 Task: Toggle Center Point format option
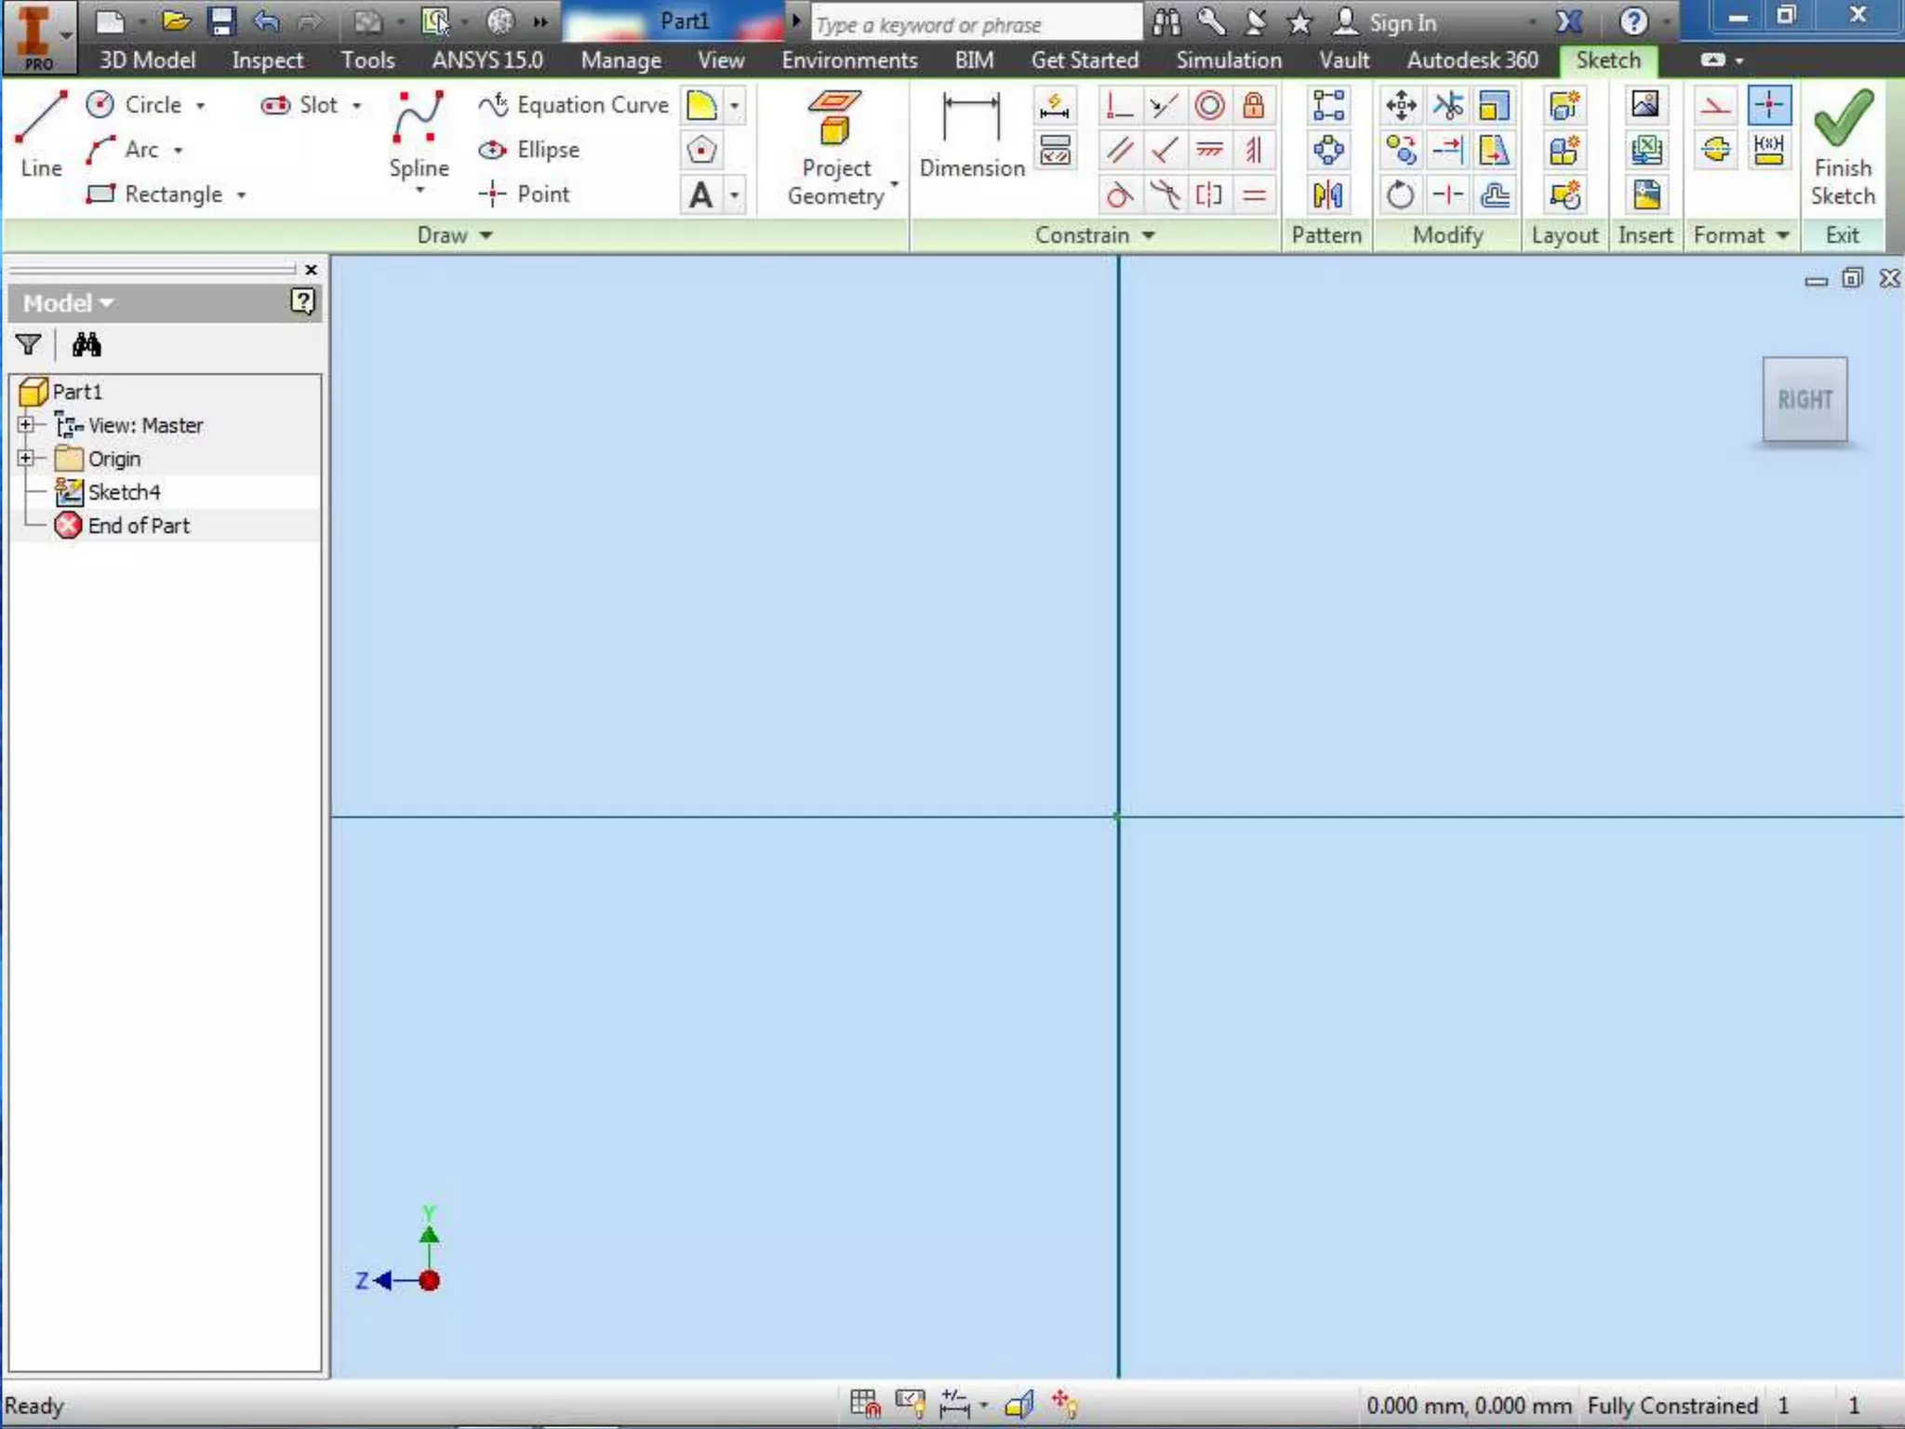(x=1768, y=105)
